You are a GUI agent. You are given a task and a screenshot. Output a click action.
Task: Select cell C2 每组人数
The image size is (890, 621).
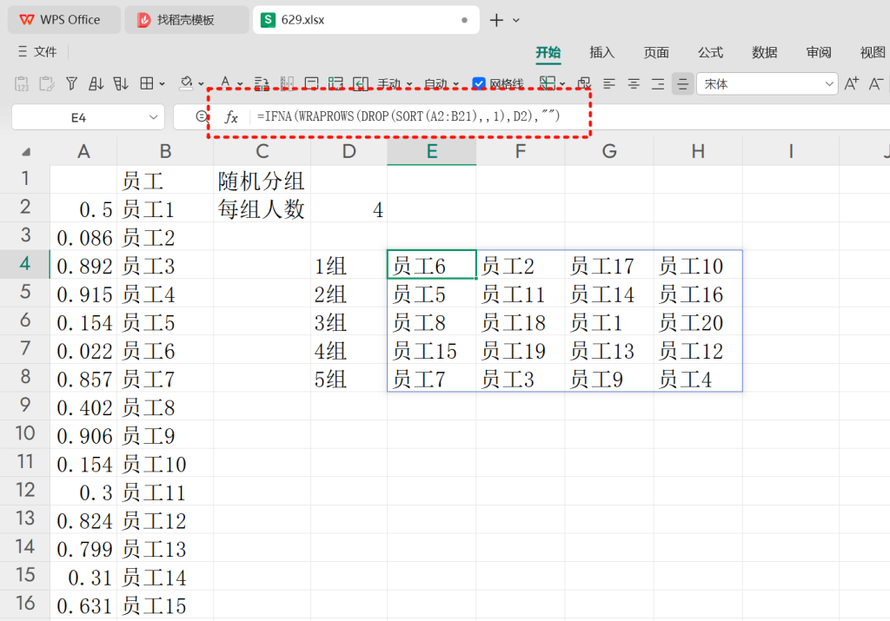pos(262,208)
